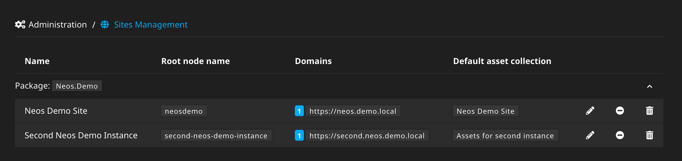Click the second-neos-demo-instance root node tag
Image resolution: width=682 pixels, height=161 pixels.
(216, 136)
